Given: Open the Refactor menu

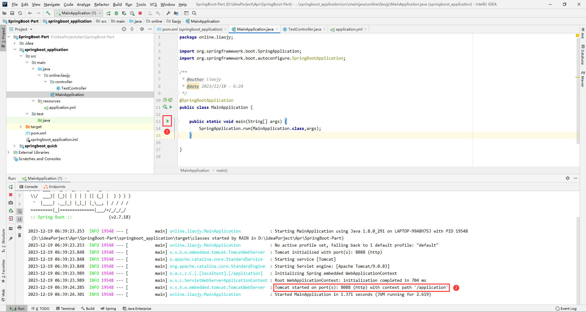Looking at the screenshot, I should coord(102,4).
